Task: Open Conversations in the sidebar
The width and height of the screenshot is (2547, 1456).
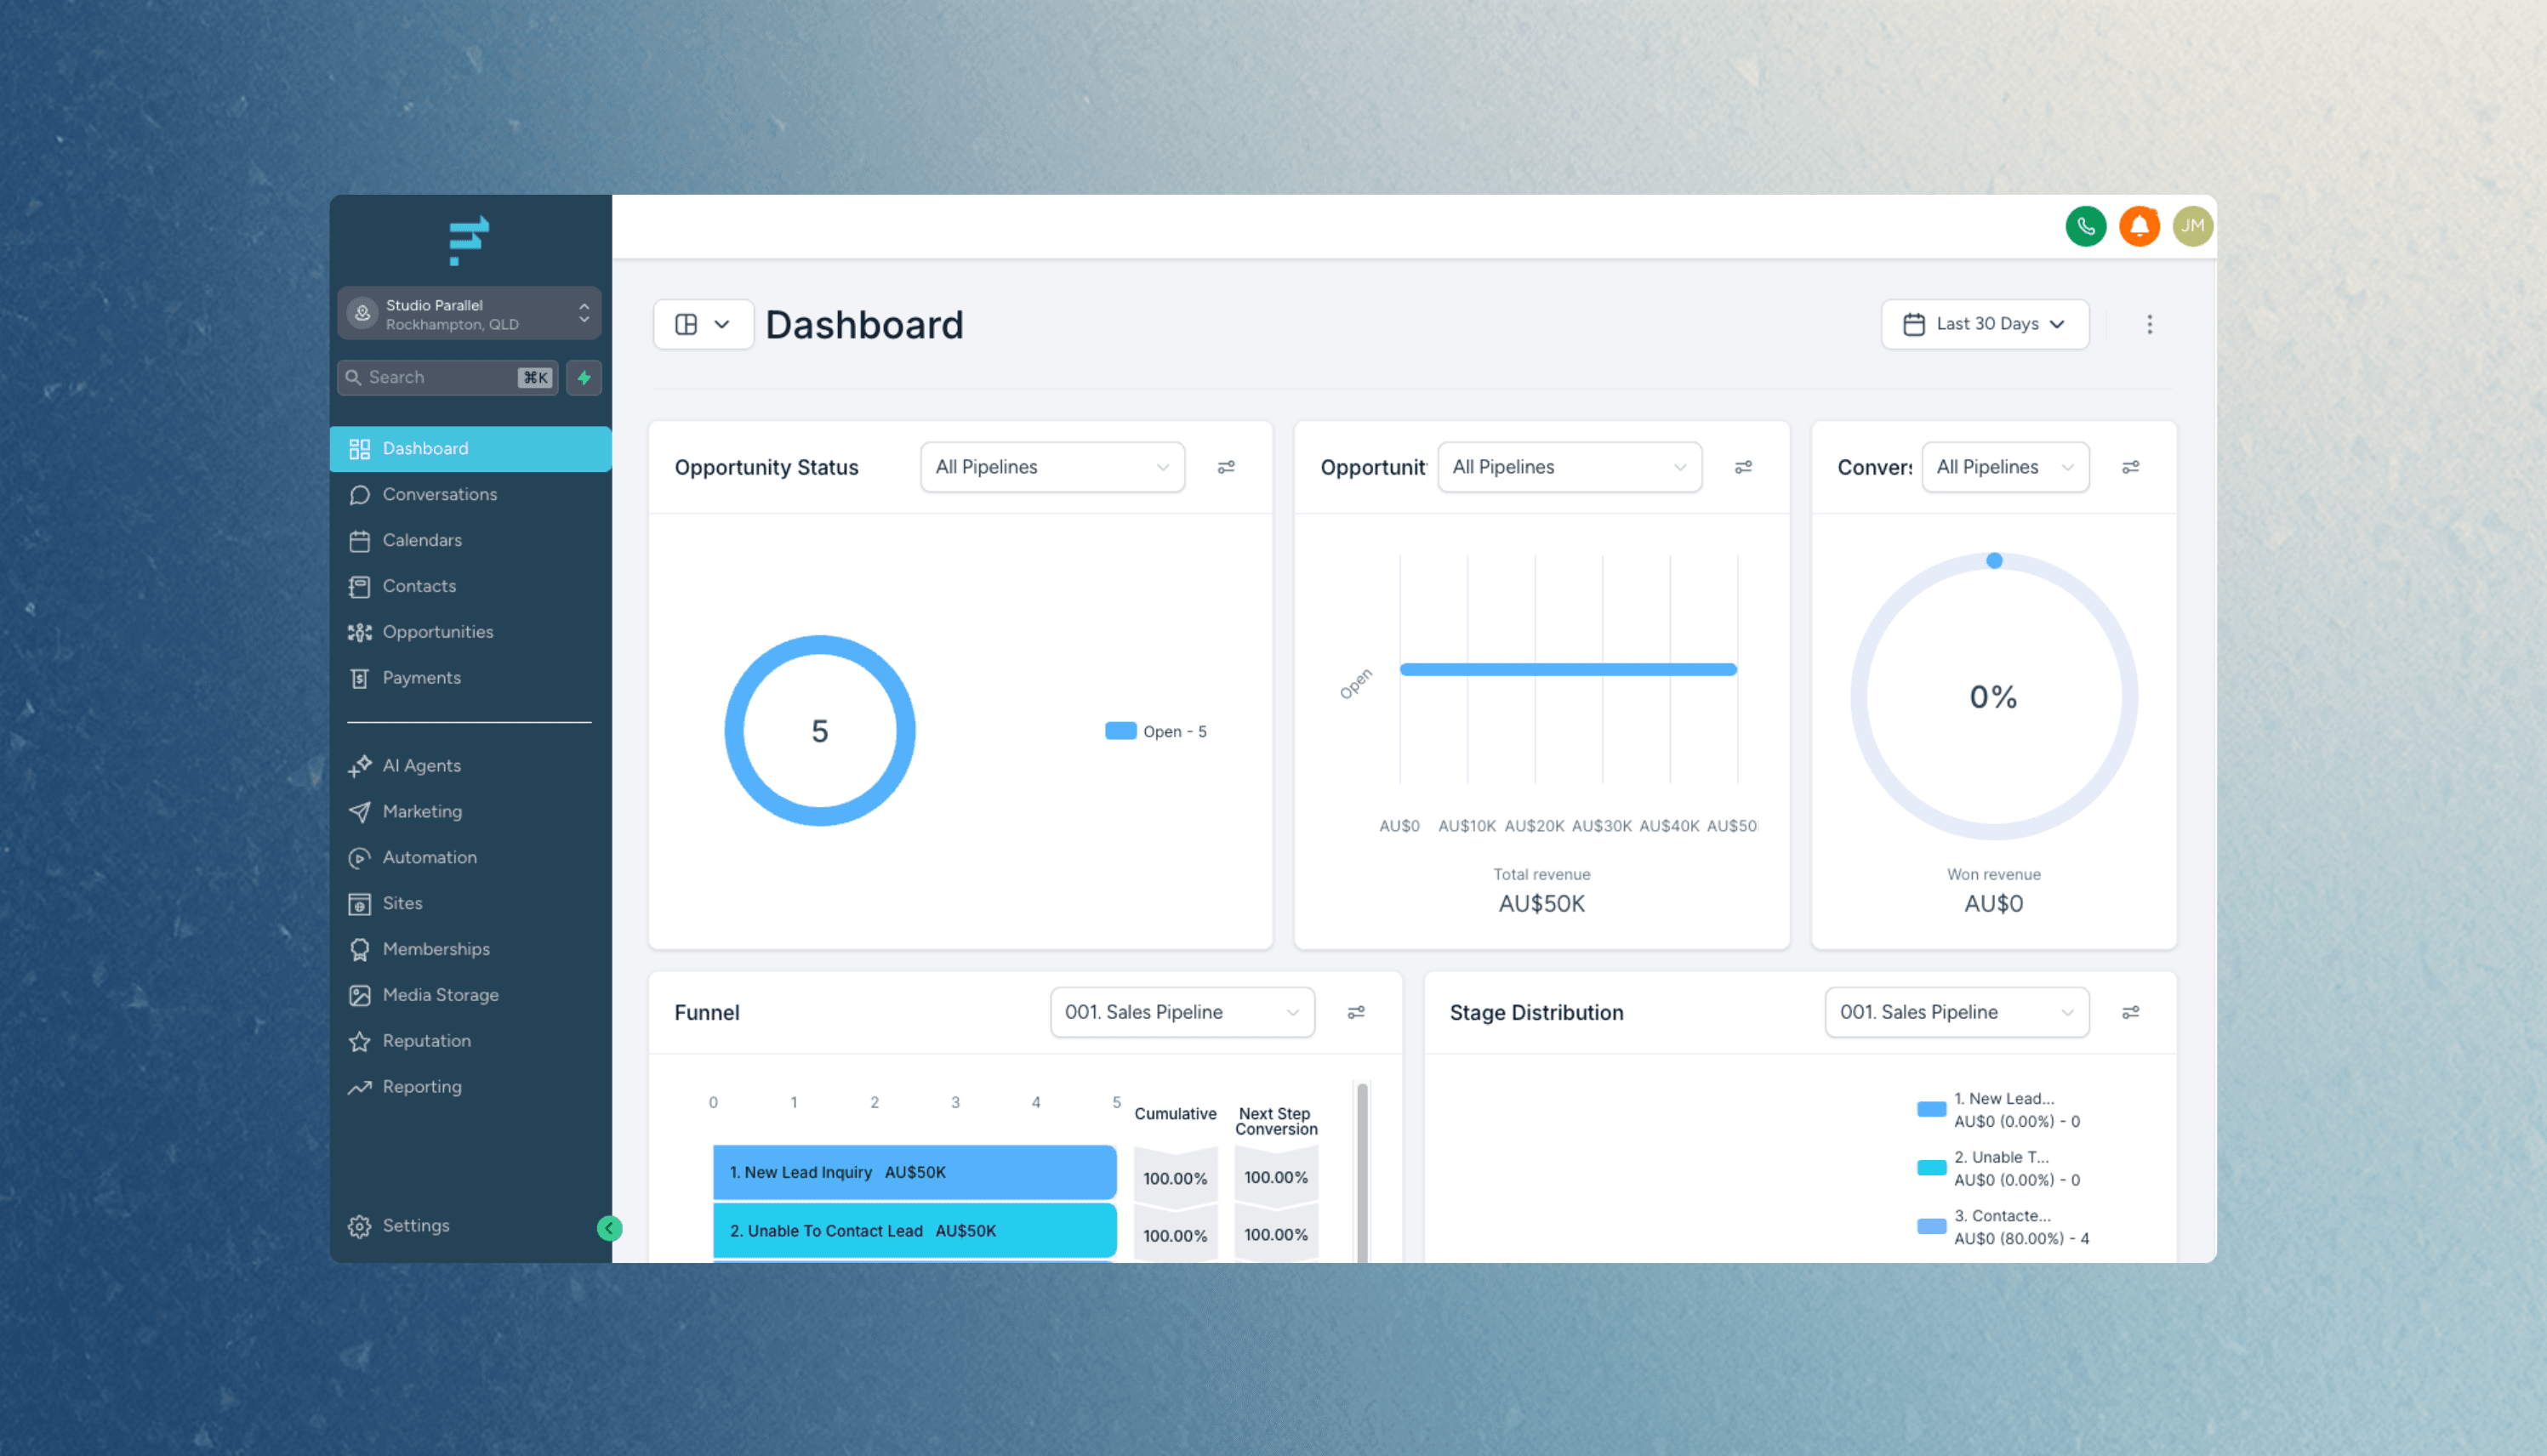Action: pyautogui.click(x=470, y=495)
